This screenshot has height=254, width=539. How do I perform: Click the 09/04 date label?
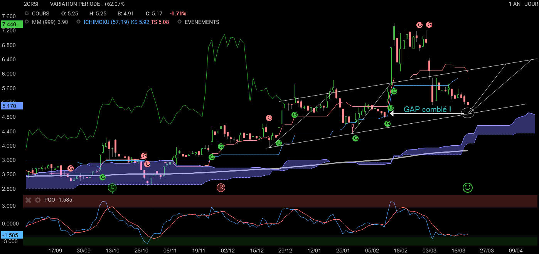515,251
